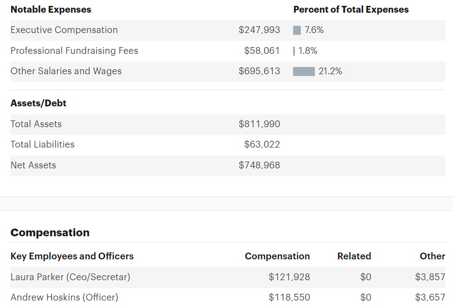This screenshot has width=453, height=306.
Task: Select Andrew Hoskins's name entry
Action: pyautogui.click(x=64, y=297)
